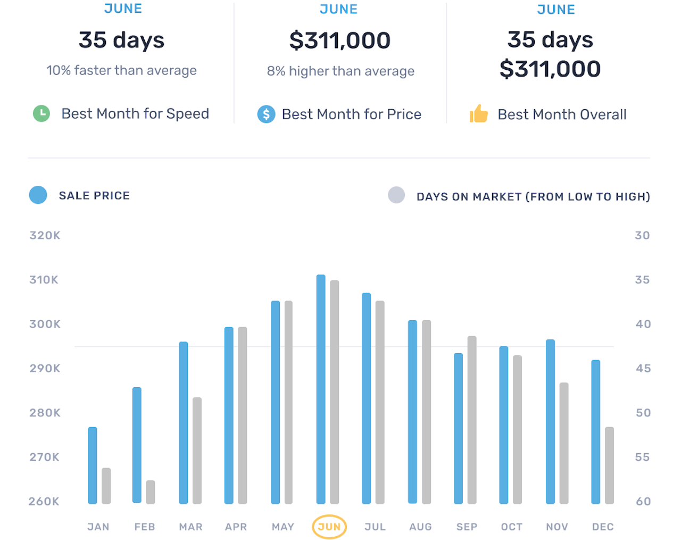This screenshot has height=540, width=681.
Task: Click the gray Days on Market legend dot
Action: coord(396,195)
